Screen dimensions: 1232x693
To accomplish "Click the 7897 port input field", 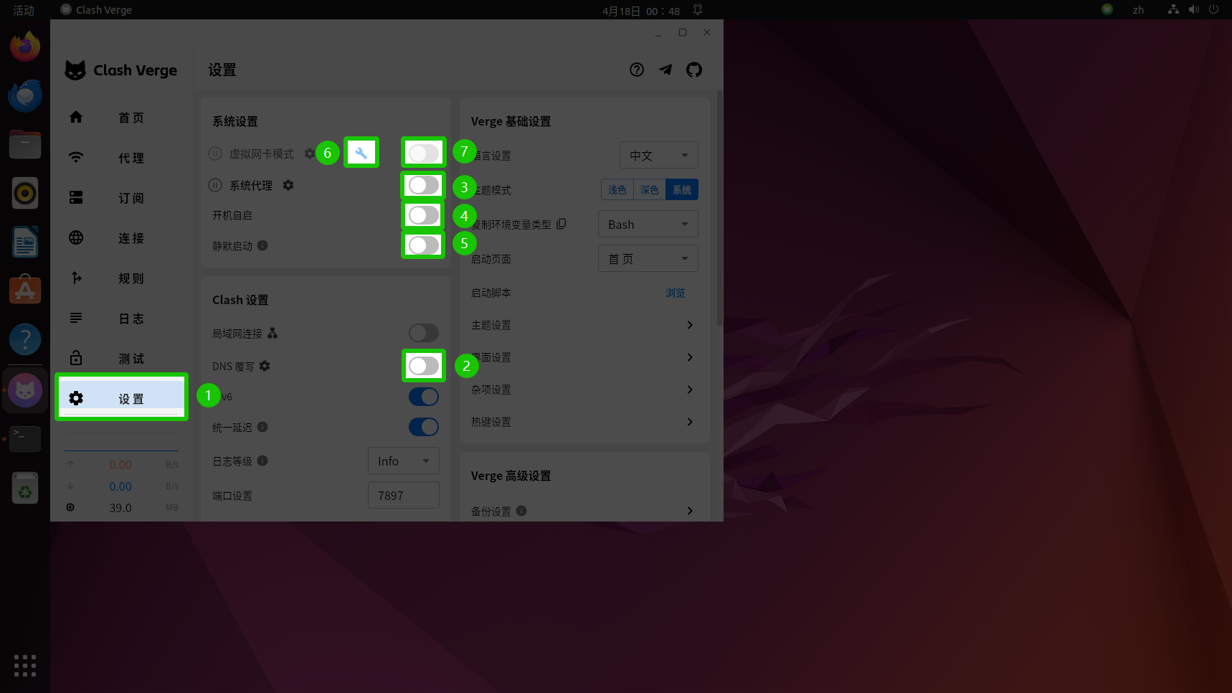I will [x=404, y=495].
